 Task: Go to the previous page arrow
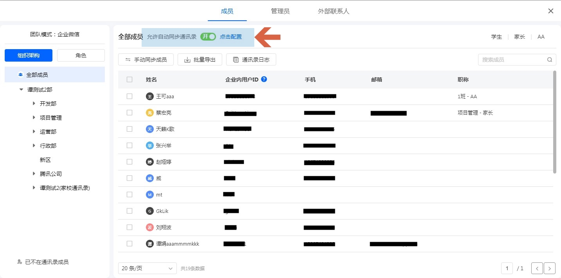pos(537,268)
